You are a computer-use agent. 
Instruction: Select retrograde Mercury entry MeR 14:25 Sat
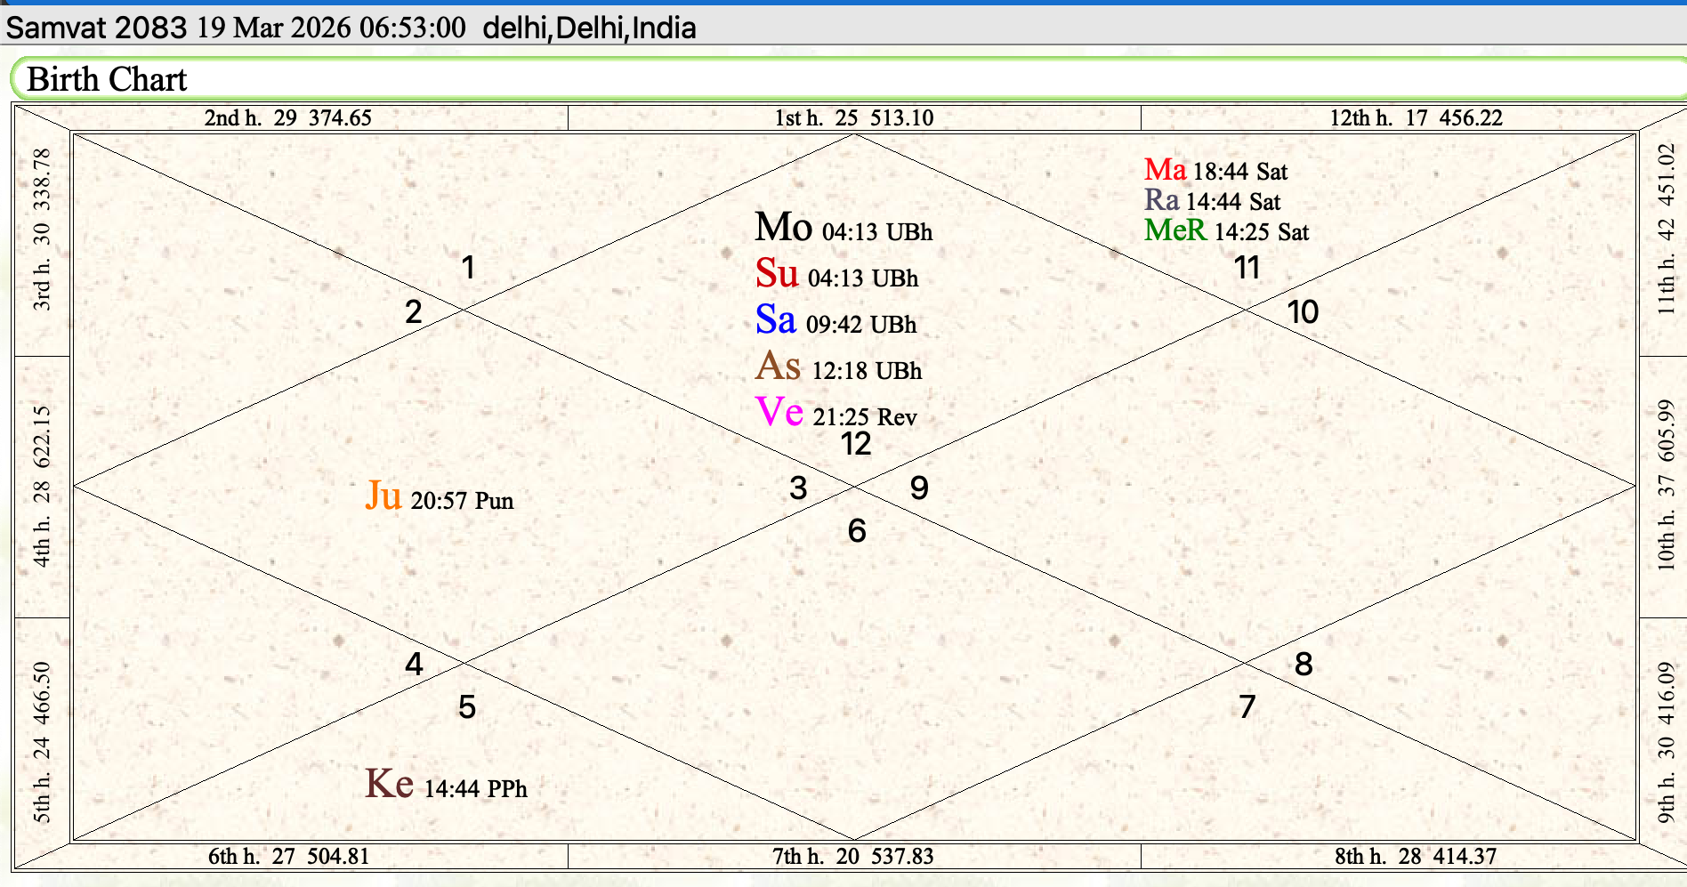[x=1225, y=231]
